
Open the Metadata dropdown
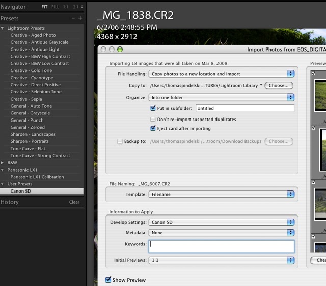pyautogui.click(x=222, y=233)
